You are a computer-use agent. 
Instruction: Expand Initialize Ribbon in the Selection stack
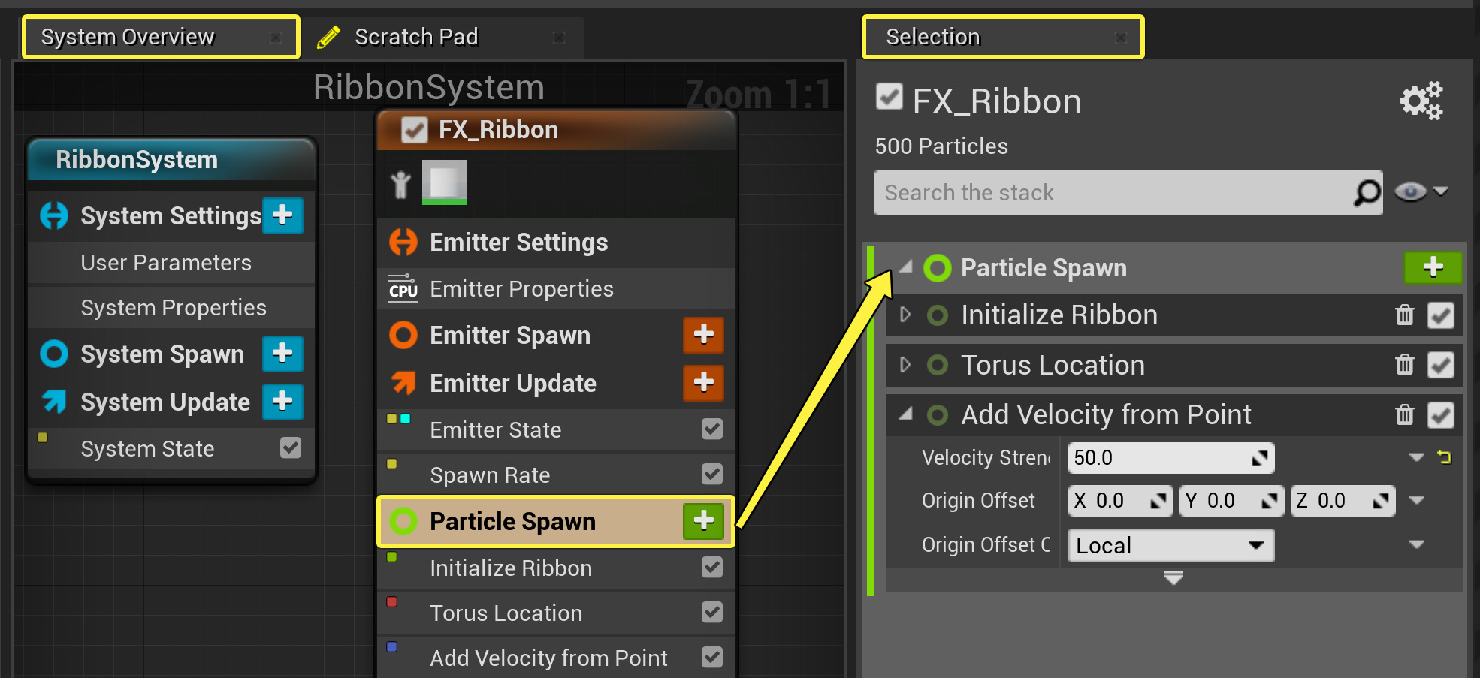(905, 315)
